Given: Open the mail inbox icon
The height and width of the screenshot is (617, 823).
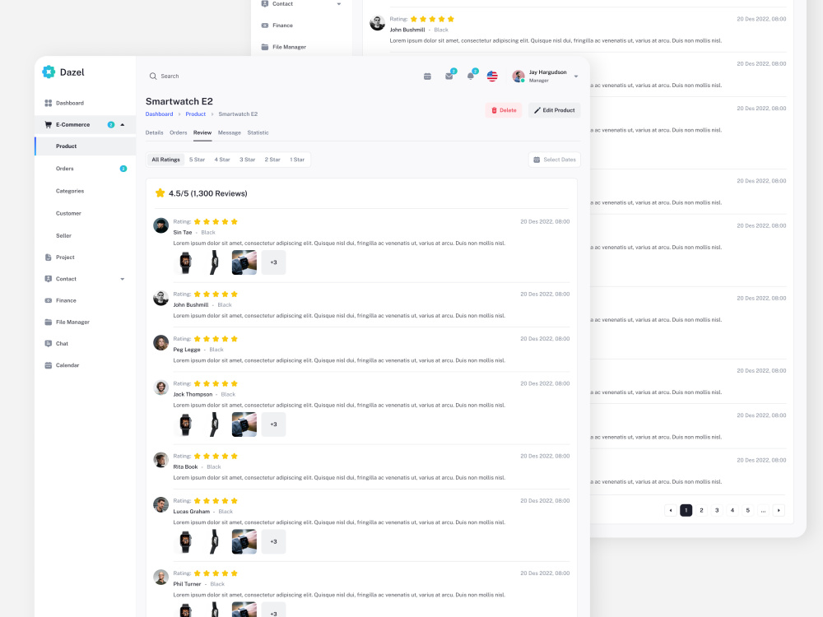Looking at the screenshot, I should (449, 76).
